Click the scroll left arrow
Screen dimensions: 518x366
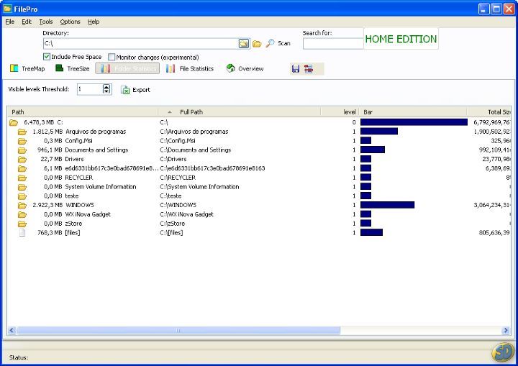12,330
